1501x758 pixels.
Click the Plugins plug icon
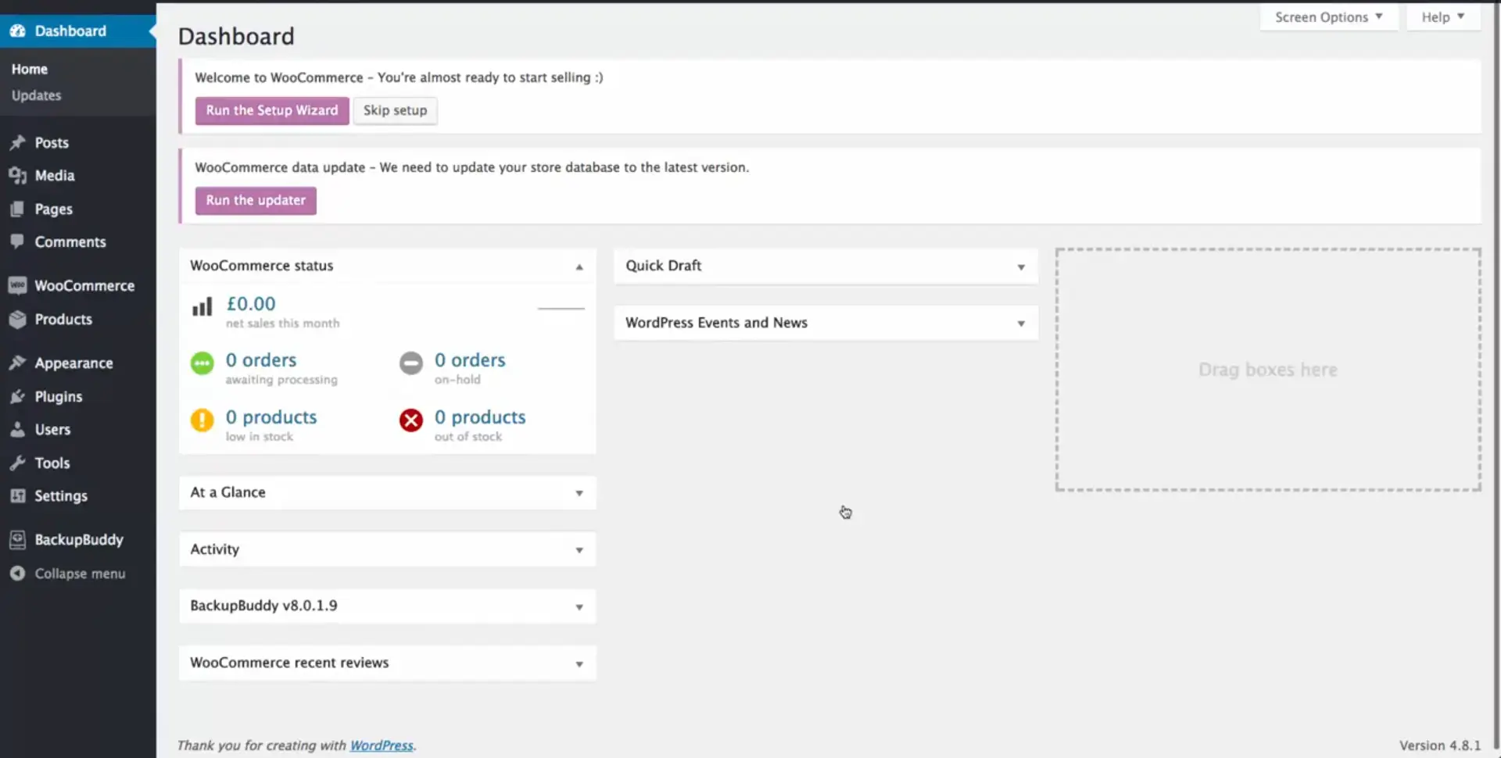(x=18, y=396)
